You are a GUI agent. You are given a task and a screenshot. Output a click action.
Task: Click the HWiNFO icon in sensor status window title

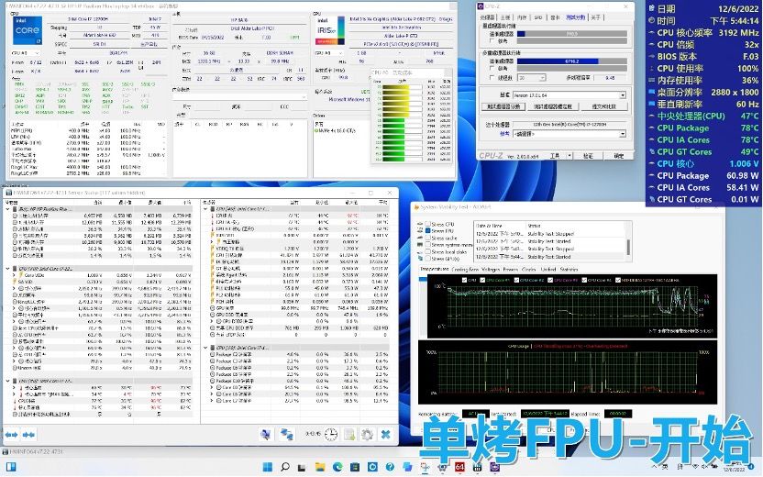click(8, 193)
